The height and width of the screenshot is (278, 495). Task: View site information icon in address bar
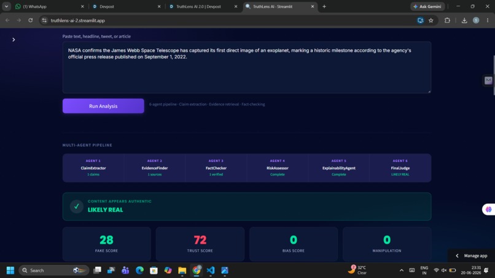[44, 20]
